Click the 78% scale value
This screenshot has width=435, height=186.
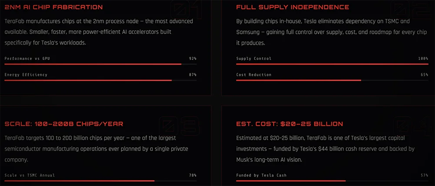click(x=193, y=175)
